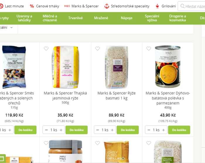Add squash soup with Do košíku button

179,130
